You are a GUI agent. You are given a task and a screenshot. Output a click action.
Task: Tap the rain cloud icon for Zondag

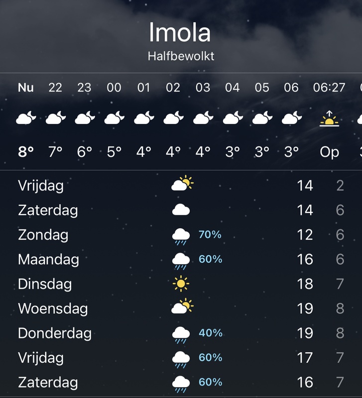click(x=181, y=237)
